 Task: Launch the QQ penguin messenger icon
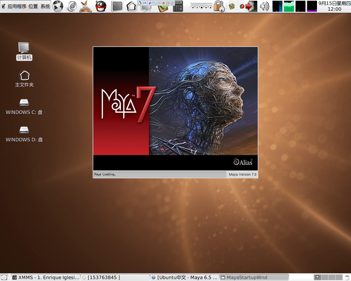[x=101, y=6]
